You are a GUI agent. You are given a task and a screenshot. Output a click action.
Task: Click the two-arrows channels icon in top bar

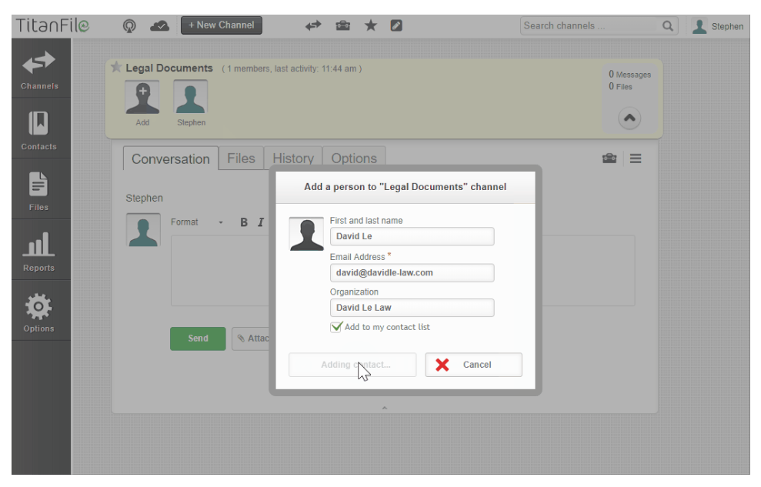[313, 25]
